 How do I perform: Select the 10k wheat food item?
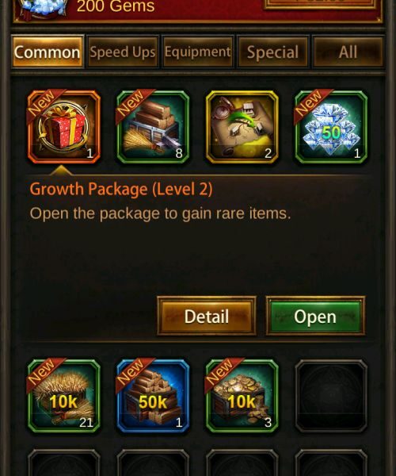(64, 396)
